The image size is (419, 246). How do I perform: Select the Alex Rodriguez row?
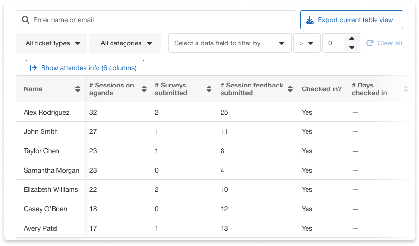click(x=46, y=112)
